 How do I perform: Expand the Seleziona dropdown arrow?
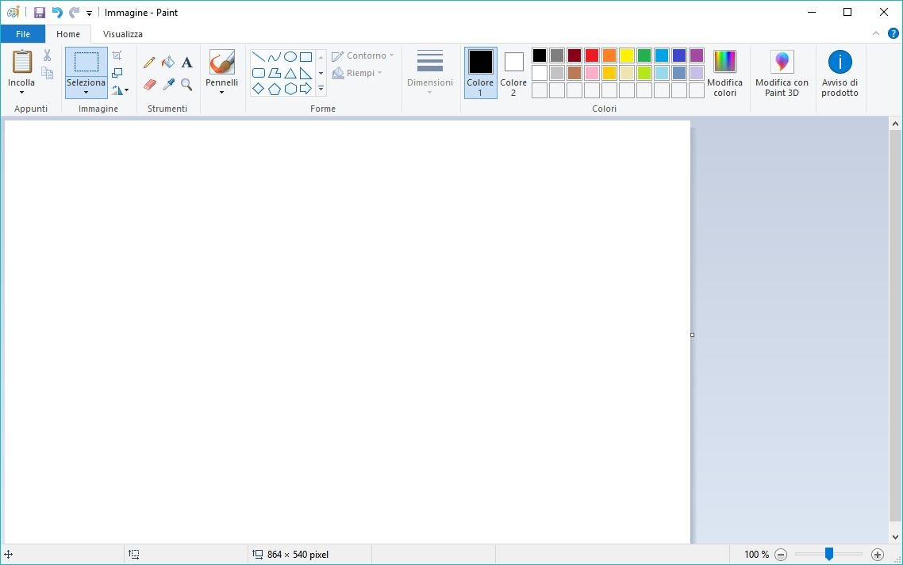[86, 93]
